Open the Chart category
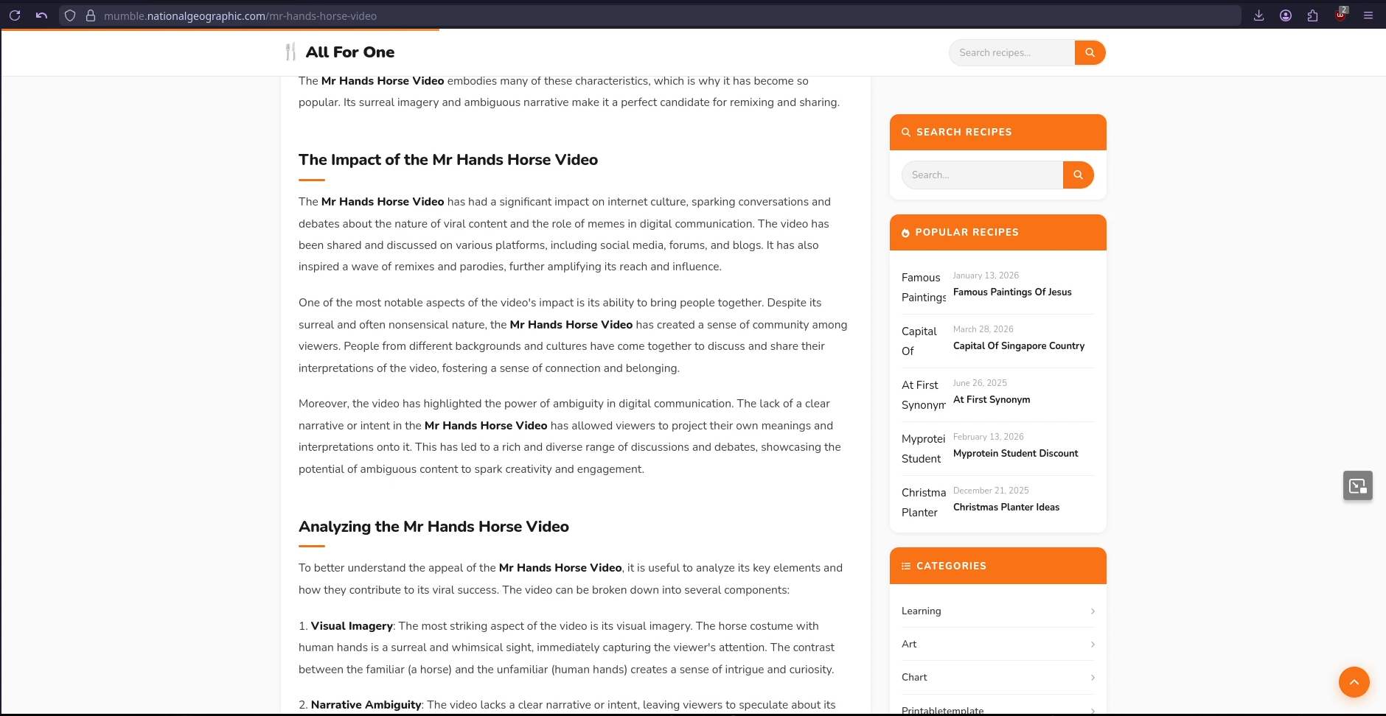Image resolution: width=1386 pixels, height=716 pixels. pos(914,677)
